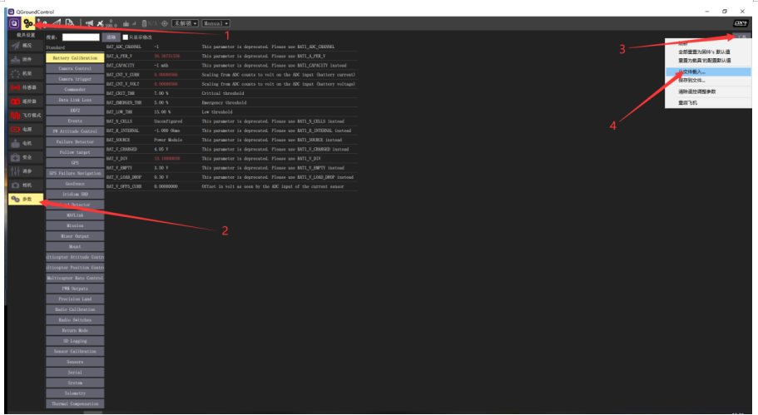Open the QGroundControl application settings icon
This screenshot has height=415, width=758.
coord(14,23)
